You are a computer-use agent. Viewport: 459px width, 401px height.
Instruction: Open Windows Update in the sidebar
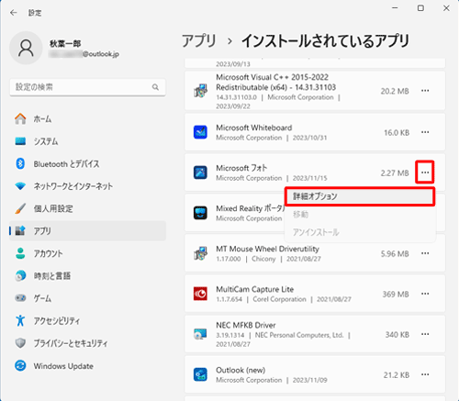(88, 365)
